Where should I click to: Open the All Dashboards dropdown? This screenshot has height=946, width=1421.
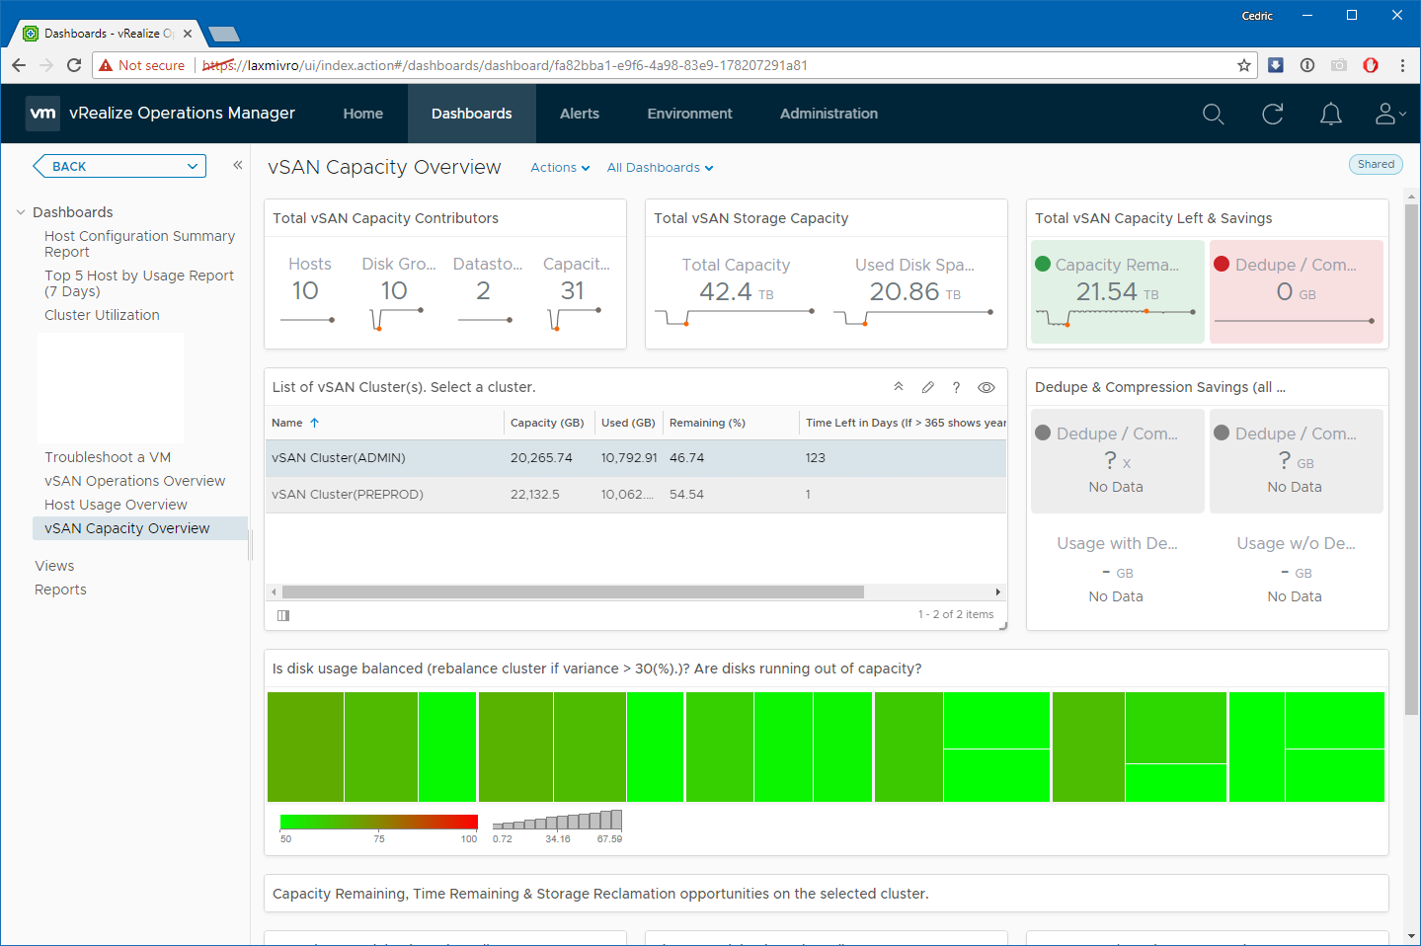(659, 168)
